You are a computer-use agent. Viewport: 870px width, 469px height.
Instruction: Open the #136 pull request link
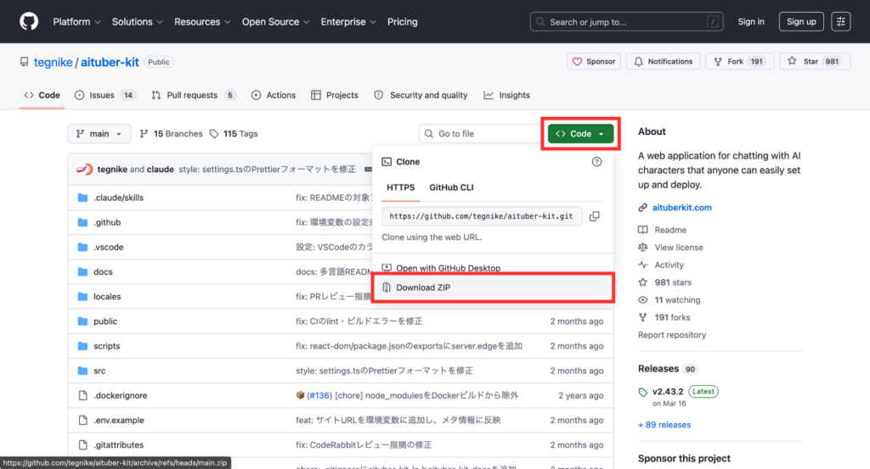pyautogui.click(x=319, y=395)
